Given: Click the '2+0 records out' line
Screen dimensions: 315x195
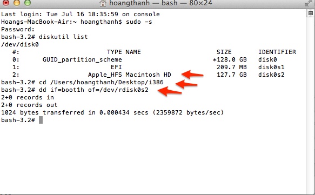Looking at the screenshot, I should click(x=29, y=105).
